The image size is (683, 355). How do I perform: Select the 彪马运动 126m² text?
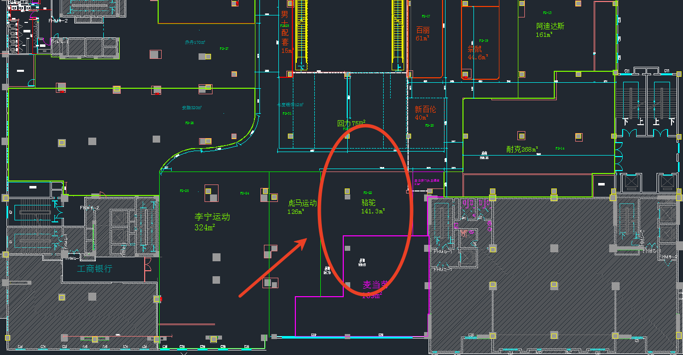[x=302, y=207]
